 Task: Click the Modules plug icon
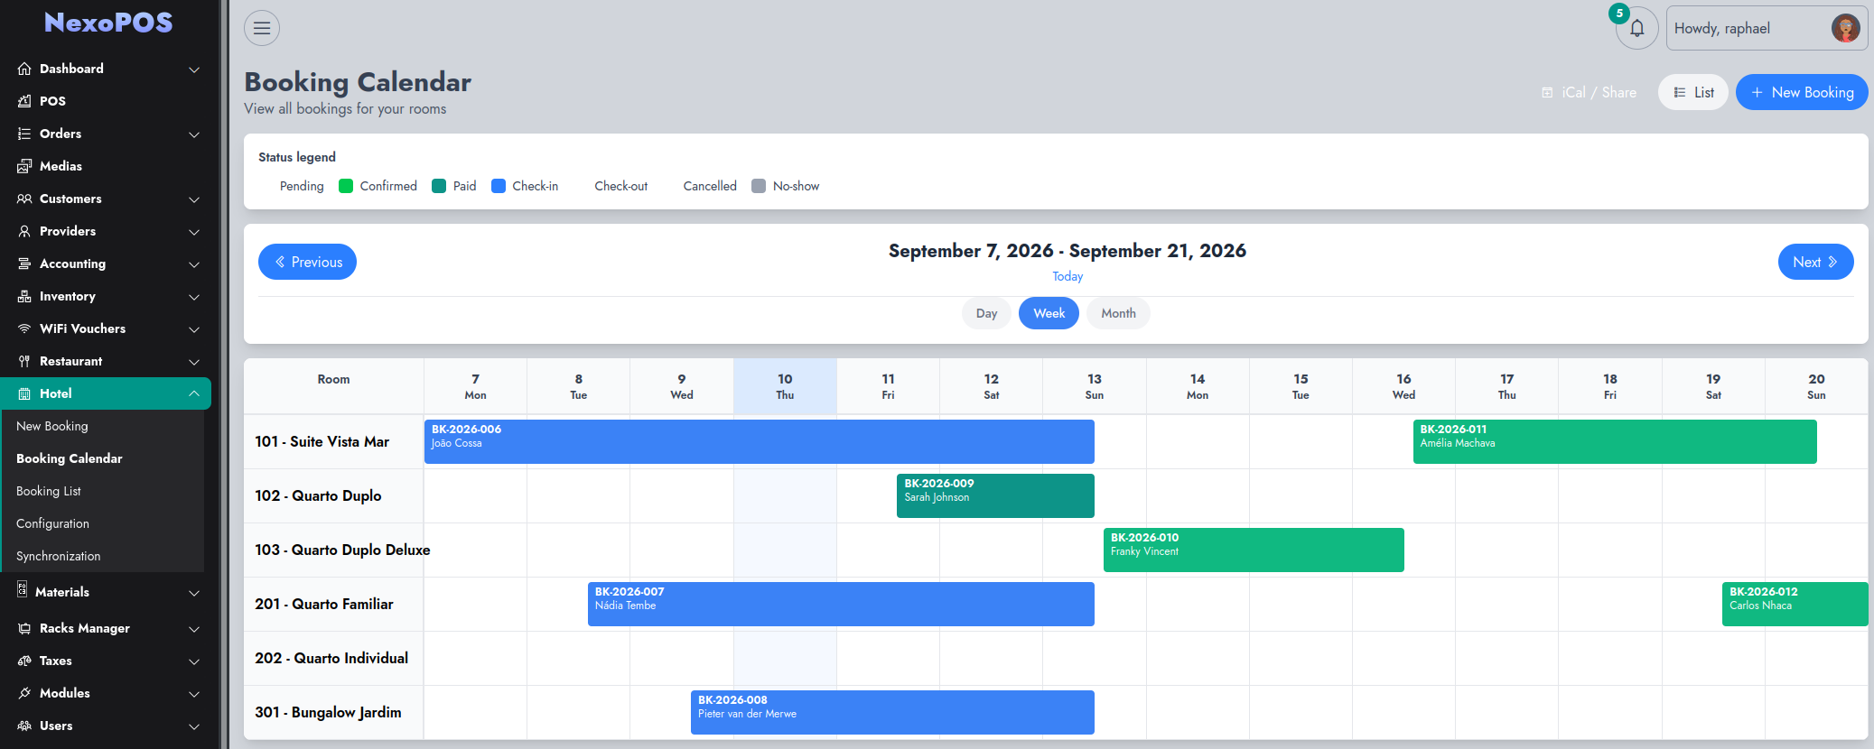click(x=24, y=693)
